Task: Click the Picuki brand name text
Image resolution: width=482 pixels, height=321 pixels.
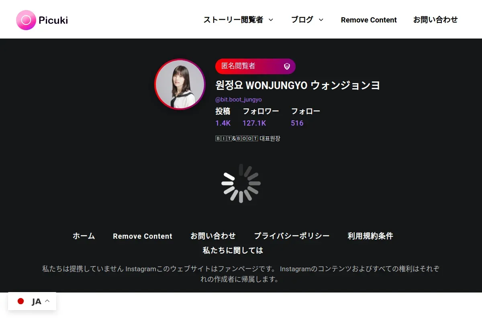Action: (x=53, y=20)
